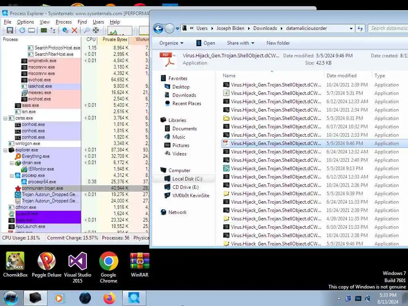The width and height of the screenshot is (408, 306).
Task: Toggle the process tree view icon in Process Explorer toolbar
Action: pos(53,30)
